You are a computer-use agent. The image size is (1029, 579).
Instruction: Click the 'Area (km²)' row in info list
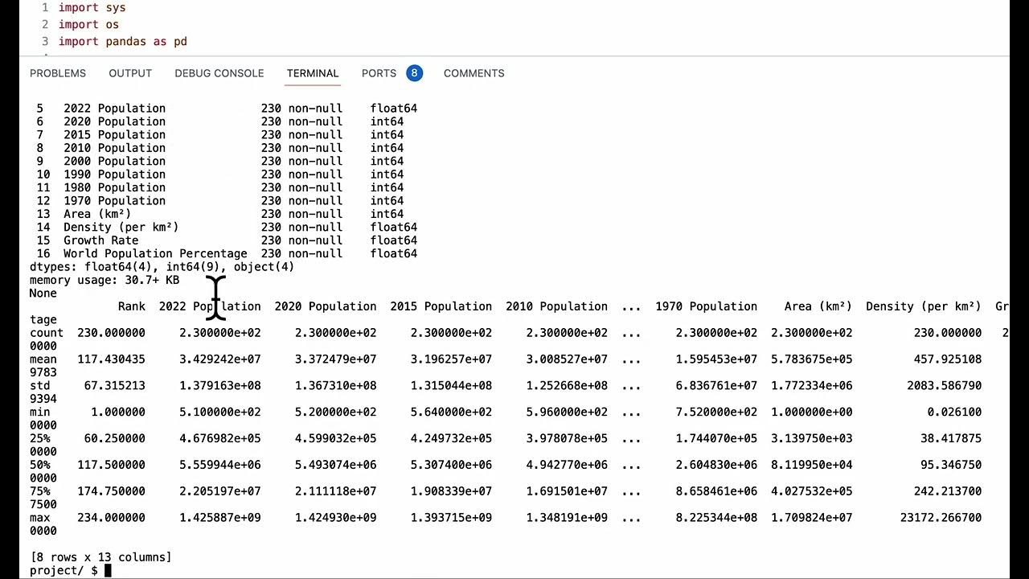click(x=219, y=214)
